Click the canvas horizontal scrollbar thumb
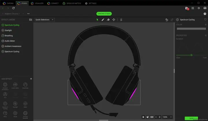The image size is (208, 121). [x=104, y=120]
